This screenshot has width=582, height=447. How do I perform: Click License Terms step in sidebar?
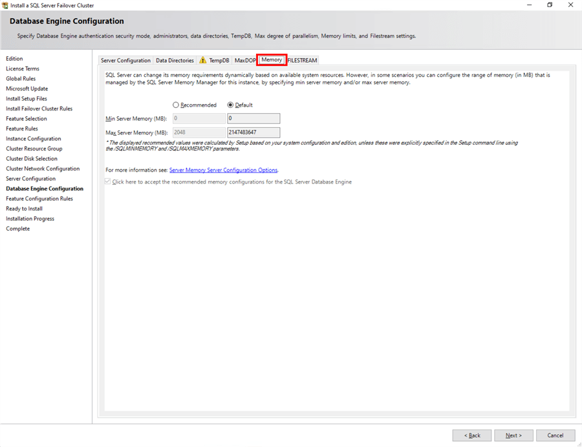23,68
